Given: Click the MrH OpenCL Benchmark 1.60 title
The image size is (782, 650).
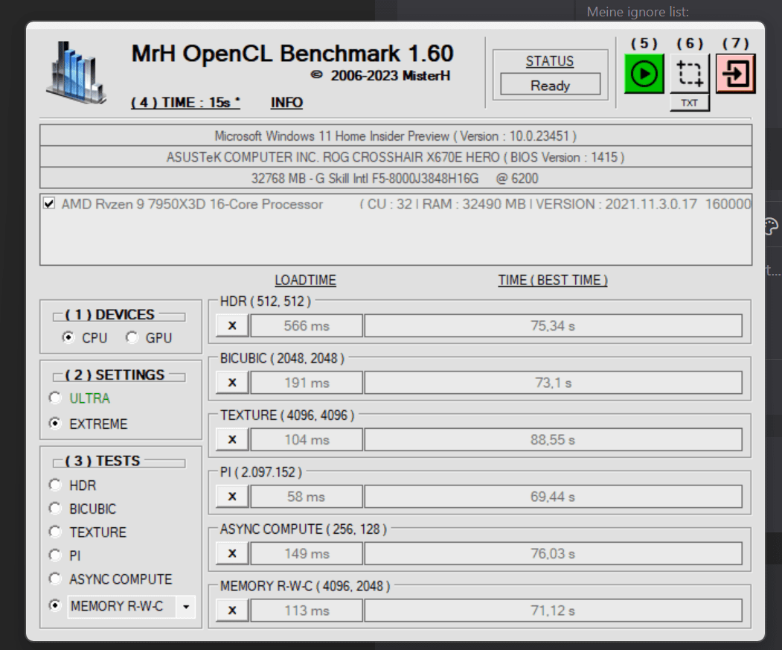Looking at the screenshot, I should [292, 54].
